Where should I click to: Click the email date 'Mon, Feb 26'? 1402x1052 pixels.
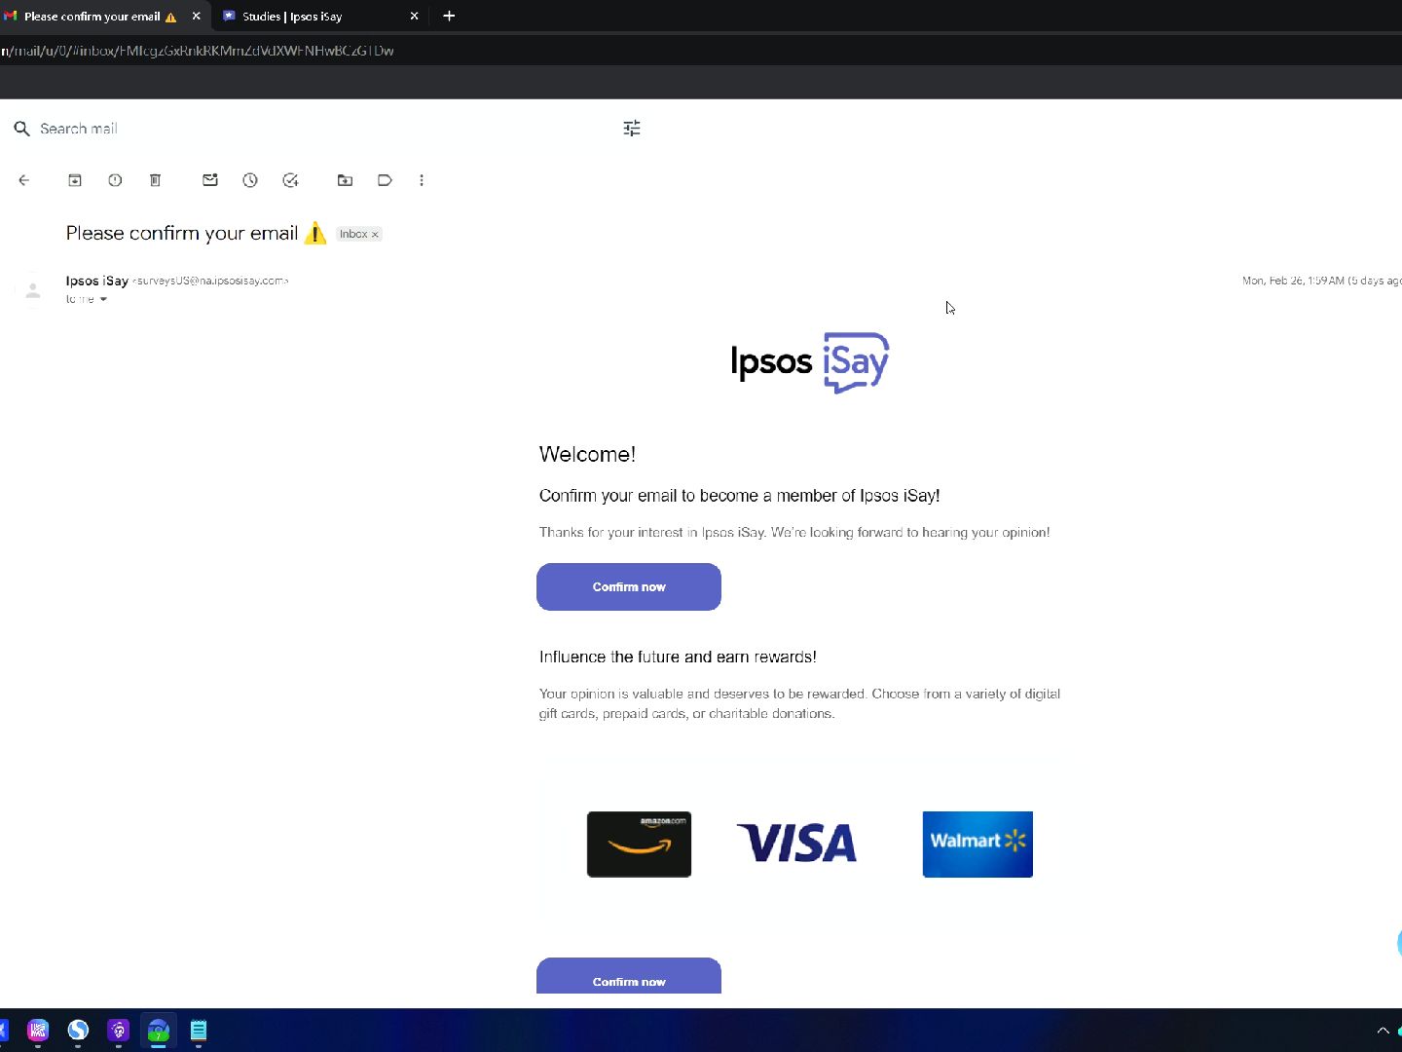pyautogui.click(x=1322, y=281)
